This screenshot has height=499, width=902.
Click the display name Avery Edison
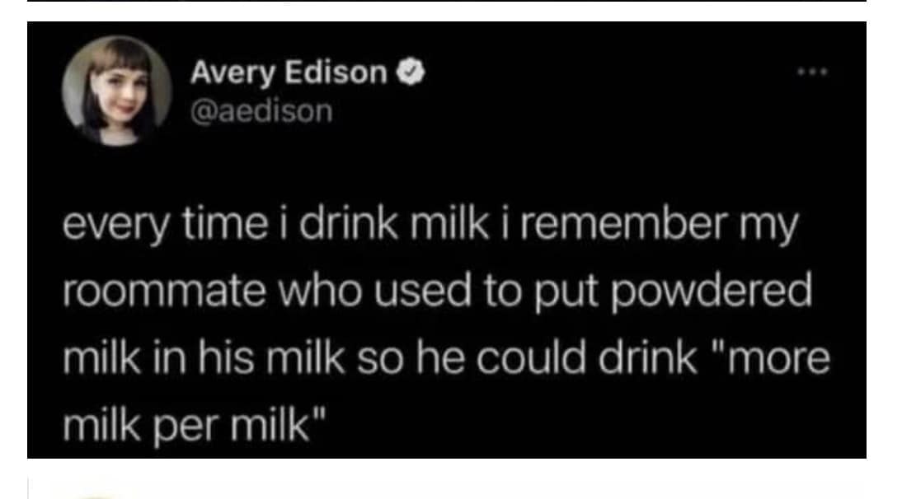pos(289,73)
